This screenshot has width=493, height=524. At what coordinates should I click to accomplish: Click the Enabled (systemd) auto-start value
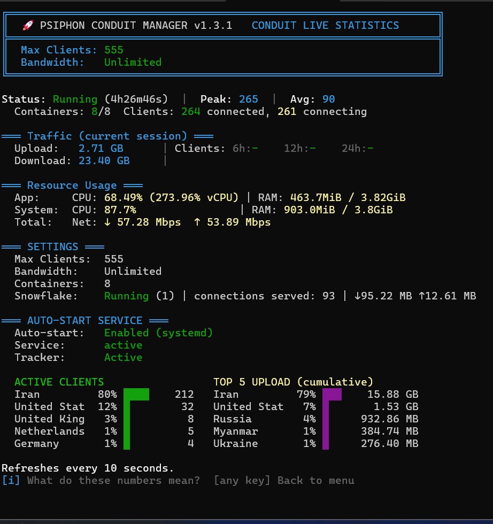click(x=158, y=333)
